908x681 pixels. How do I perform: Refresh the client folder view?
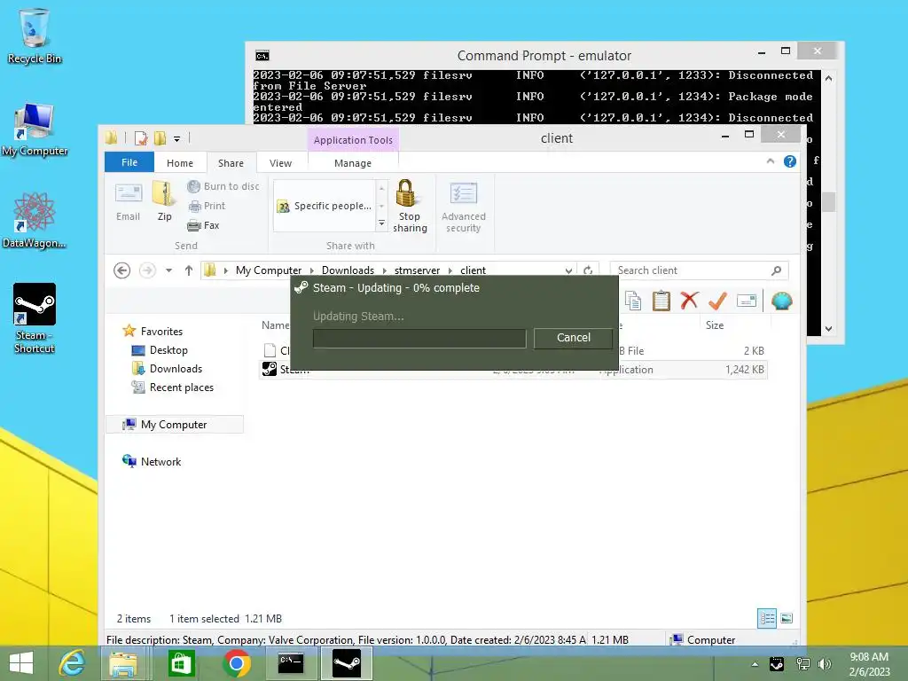click(x=588, y=270)
